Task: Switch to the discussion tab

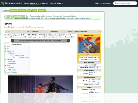Action: pyautogui.click(x=14, y=10)
